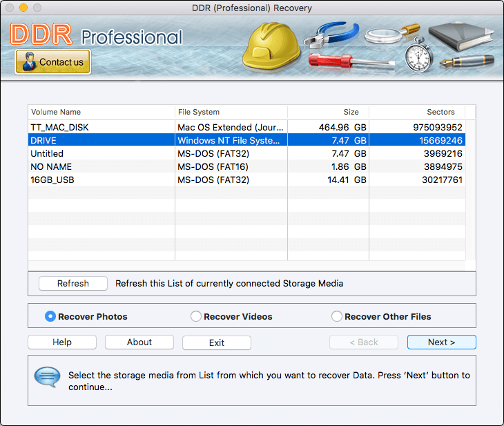Click the stopwatch icon
504x426 pixels.
(x=418, y=55)
